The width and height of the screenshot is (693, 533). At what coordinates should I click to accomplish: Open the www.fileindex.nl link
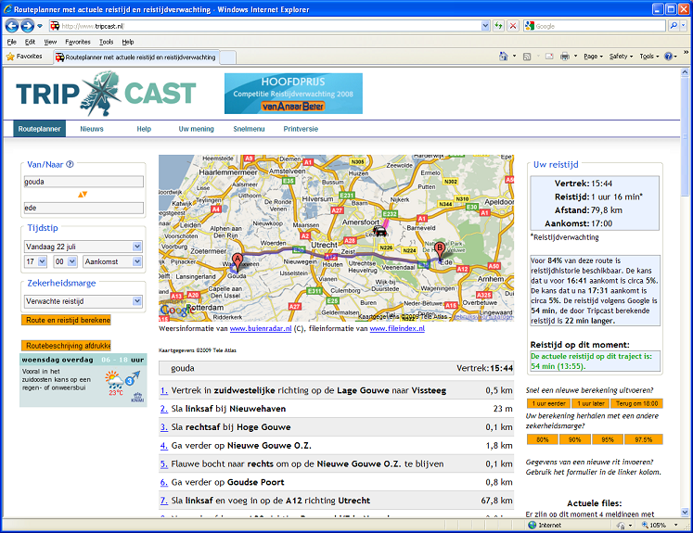(397, 328)
